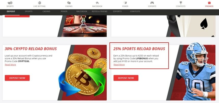Click Deposit Now under Crypto Reload Bonus

17,78
